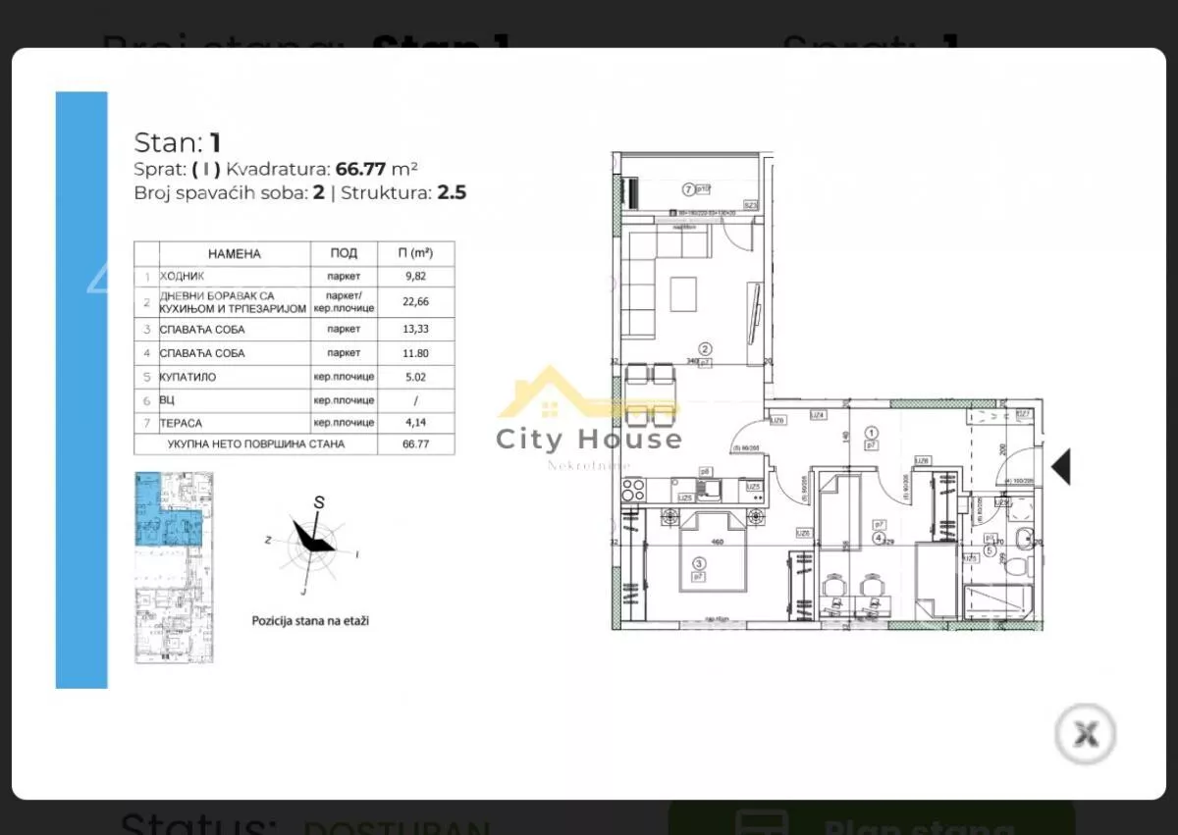The width and height of the screenshot is (1178, 835).
Task: Select room marker 3 in the bedroom
Action: 699,563
